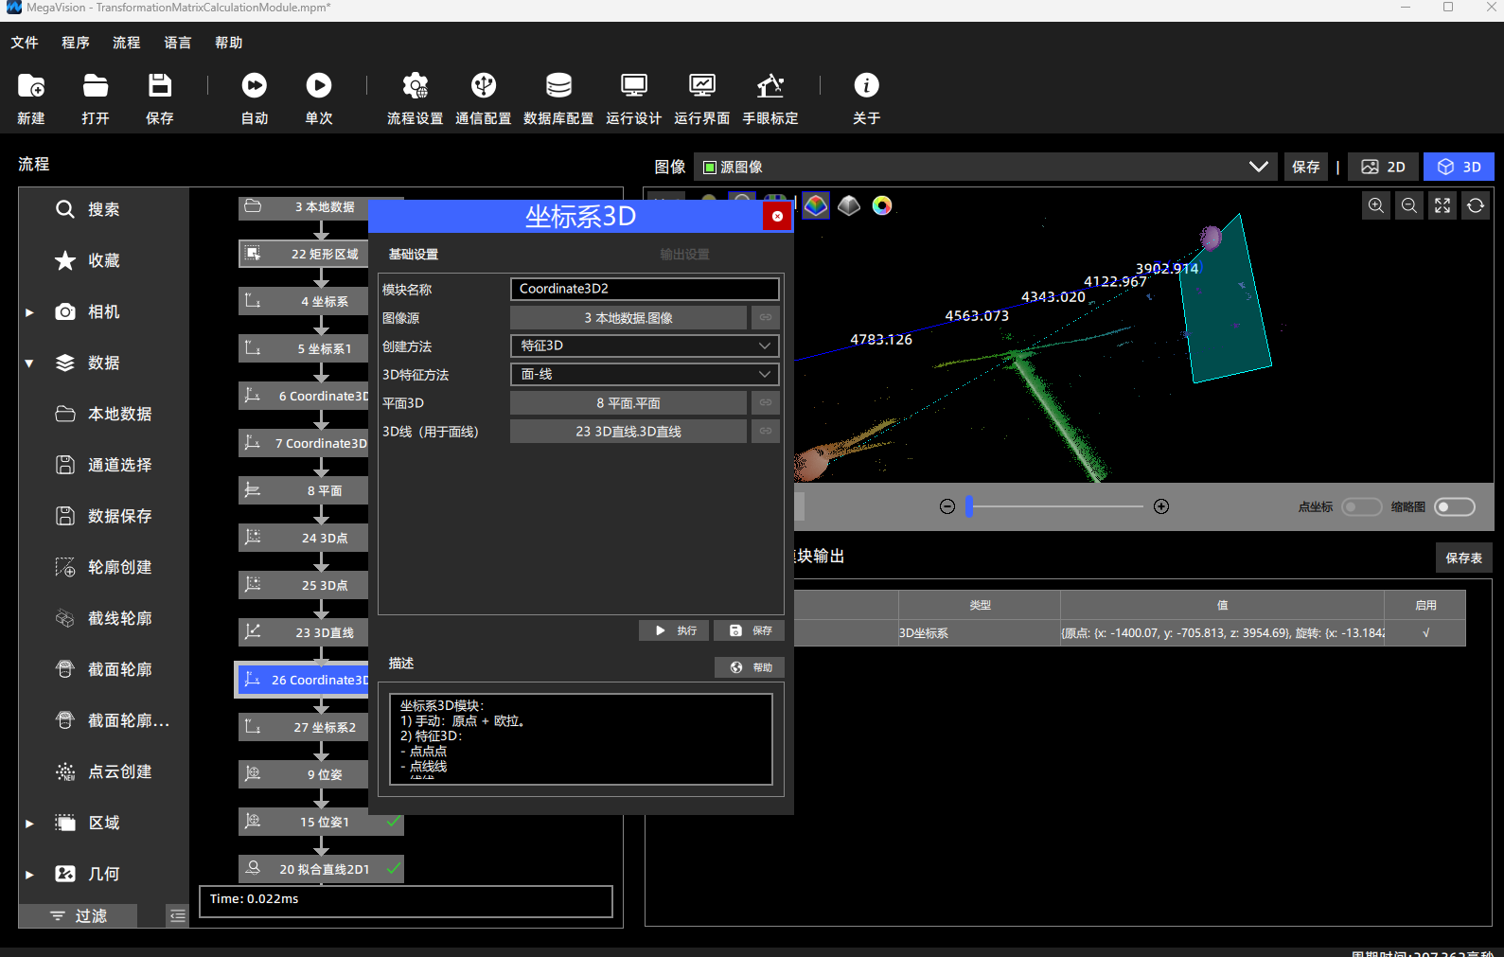Toggle the 启用 checkmark for 3D坐标系 row
This screenshot has height=957, width=1504.
1425,632
